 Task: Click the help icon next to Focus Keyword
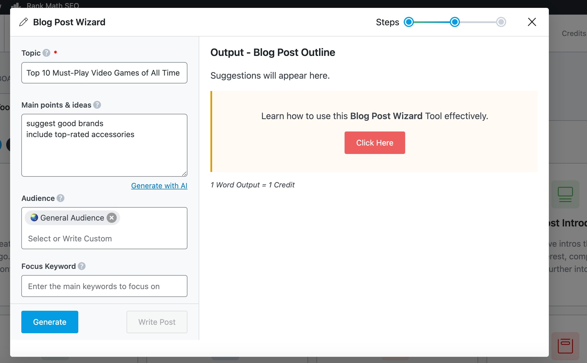82,266
